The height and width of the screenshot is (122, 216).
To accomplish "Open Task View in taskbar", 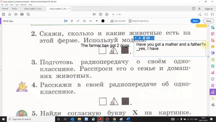I will [x=65, y=119].
